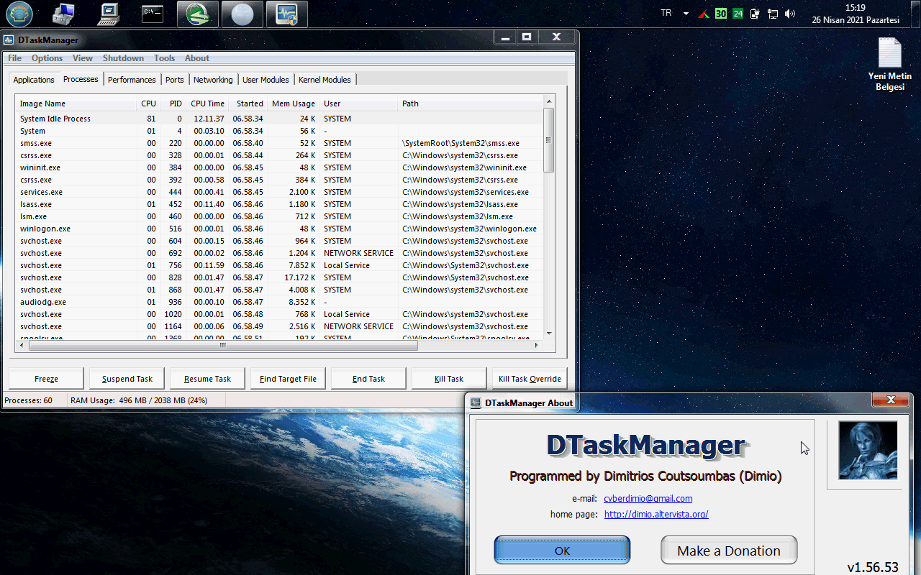
Task: Open the View menu
Action: tap(83, 58)
